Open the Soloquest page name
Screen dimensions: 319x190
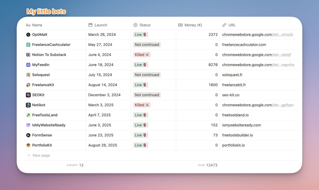tap(41, 75)
